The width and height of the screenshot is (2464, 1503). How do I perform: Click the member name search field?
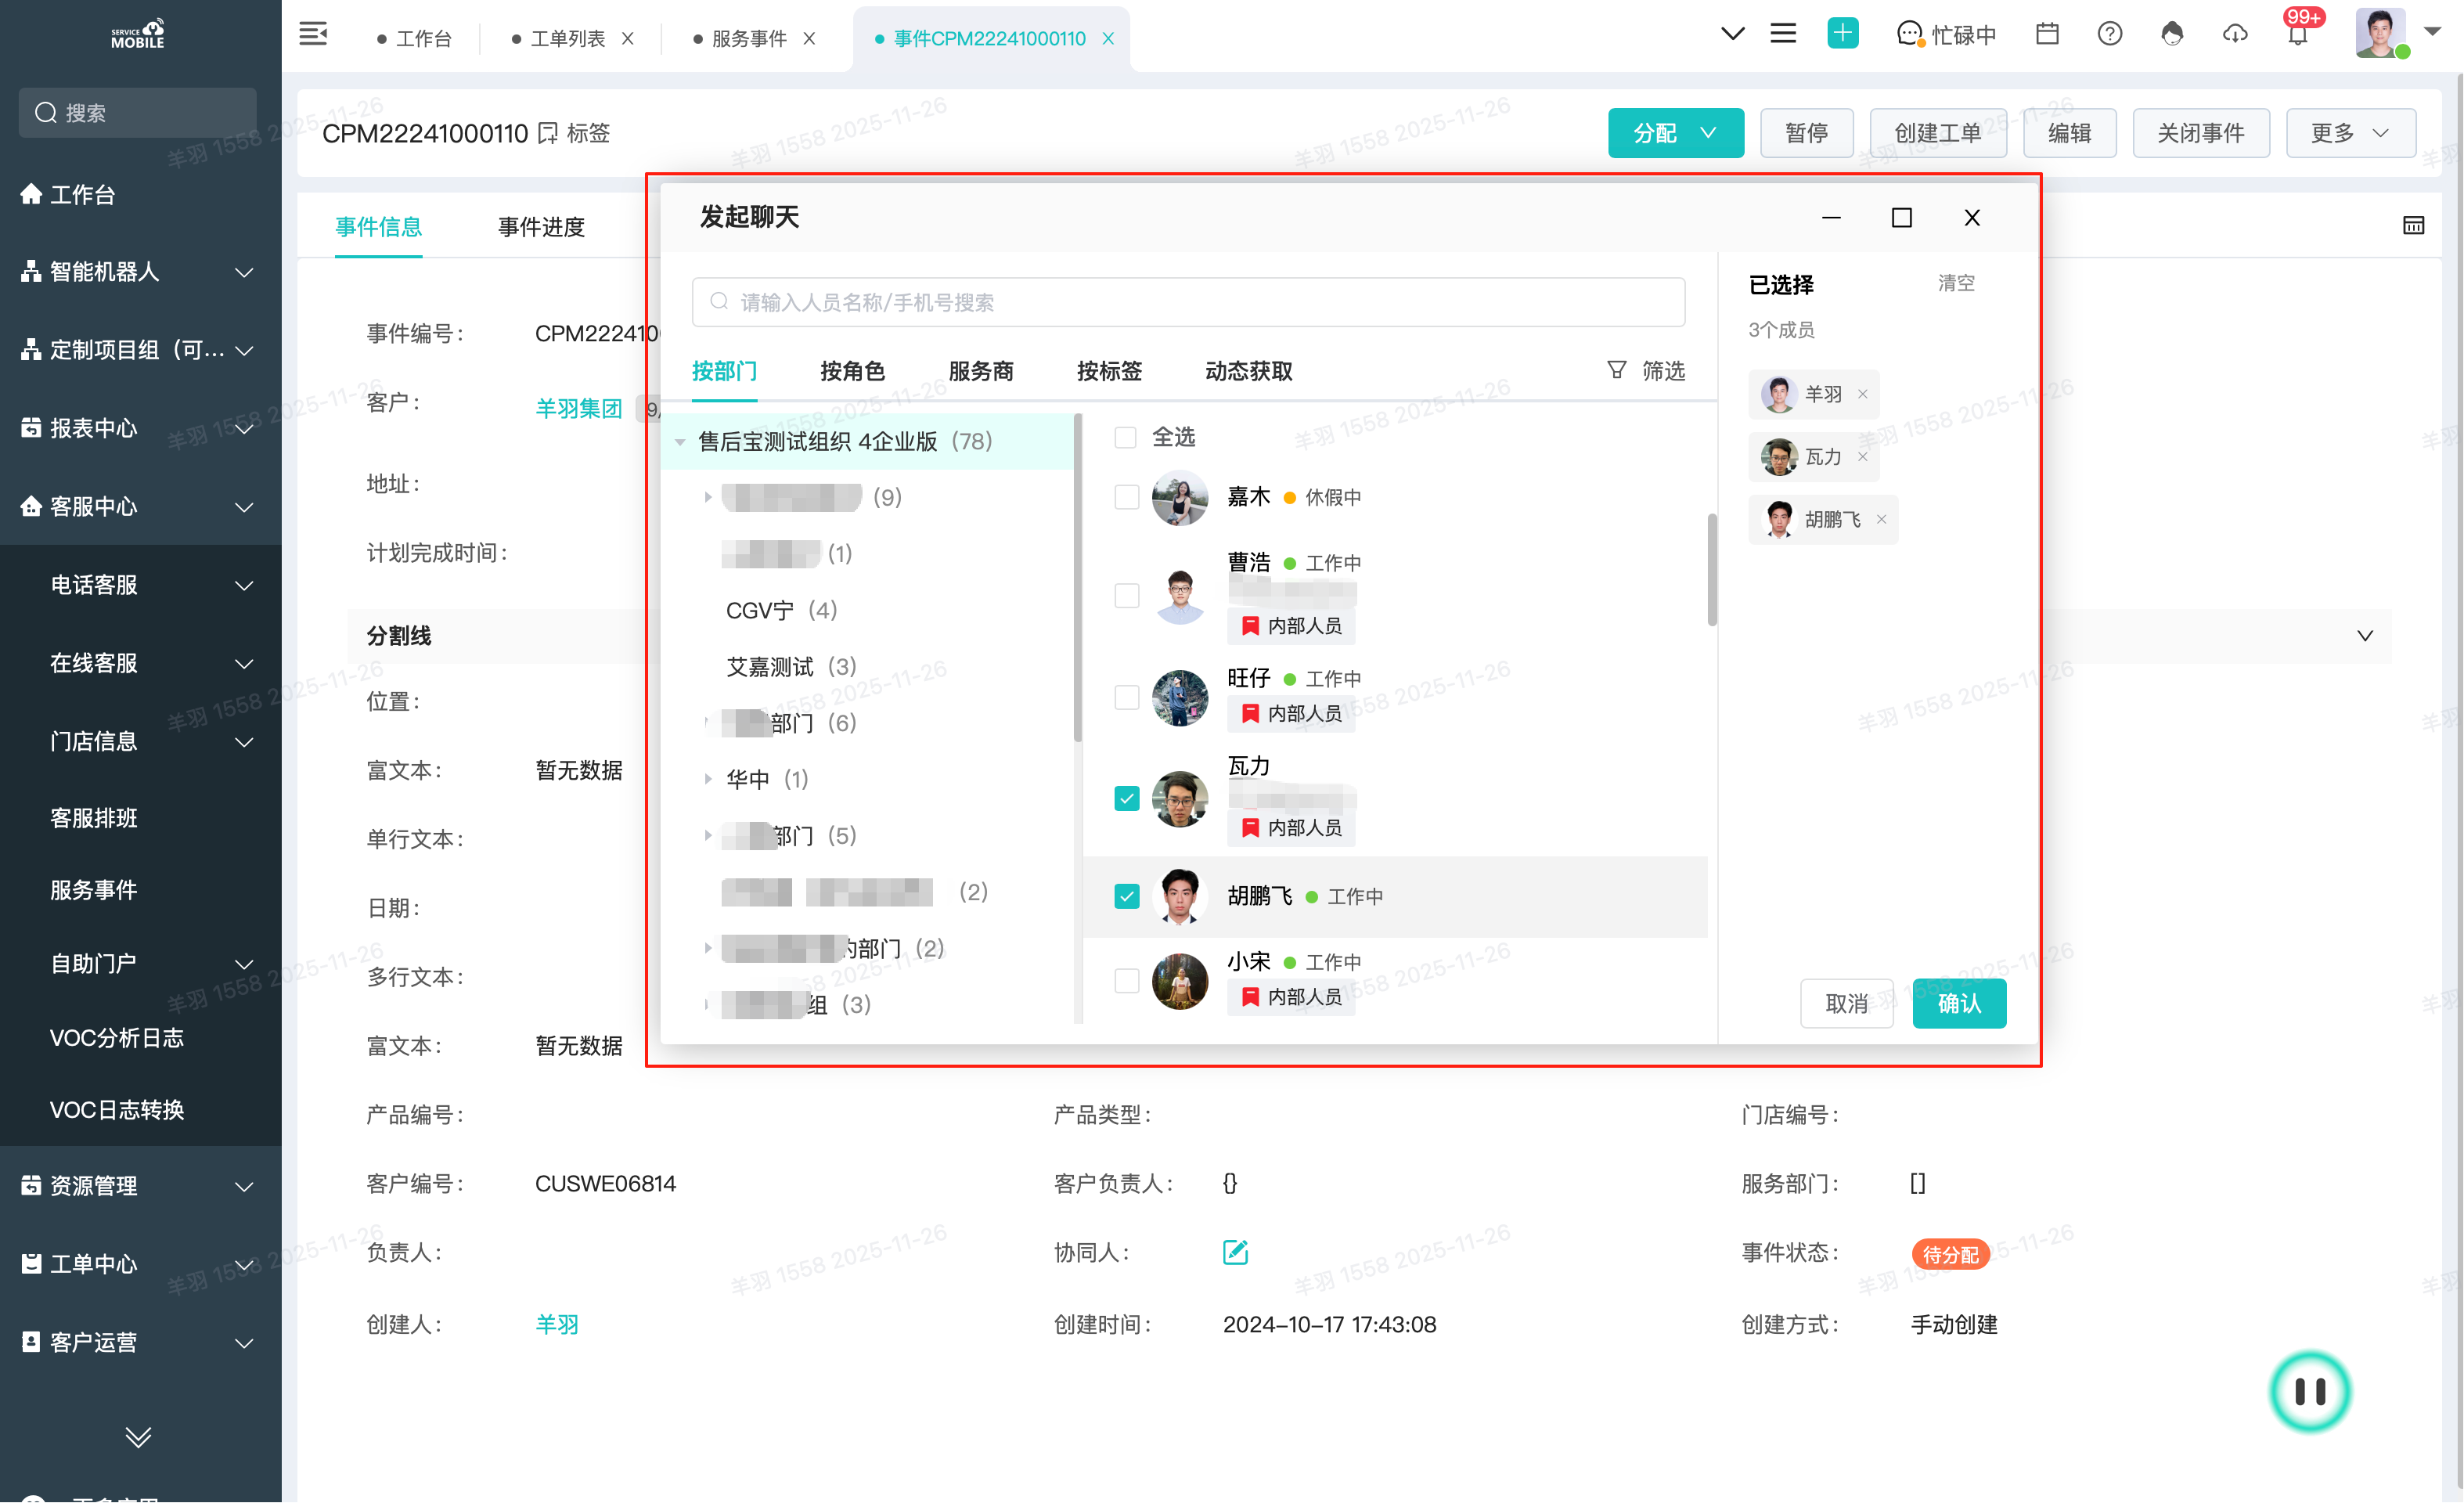click(x=1188, y=302)
